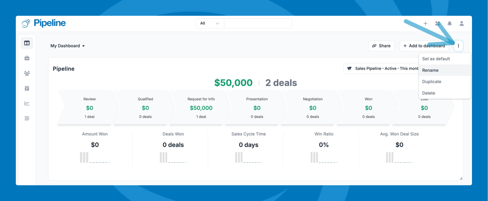
Task: Click the Deals Won label
Action: pyautogui.click(x=173, y=134)
